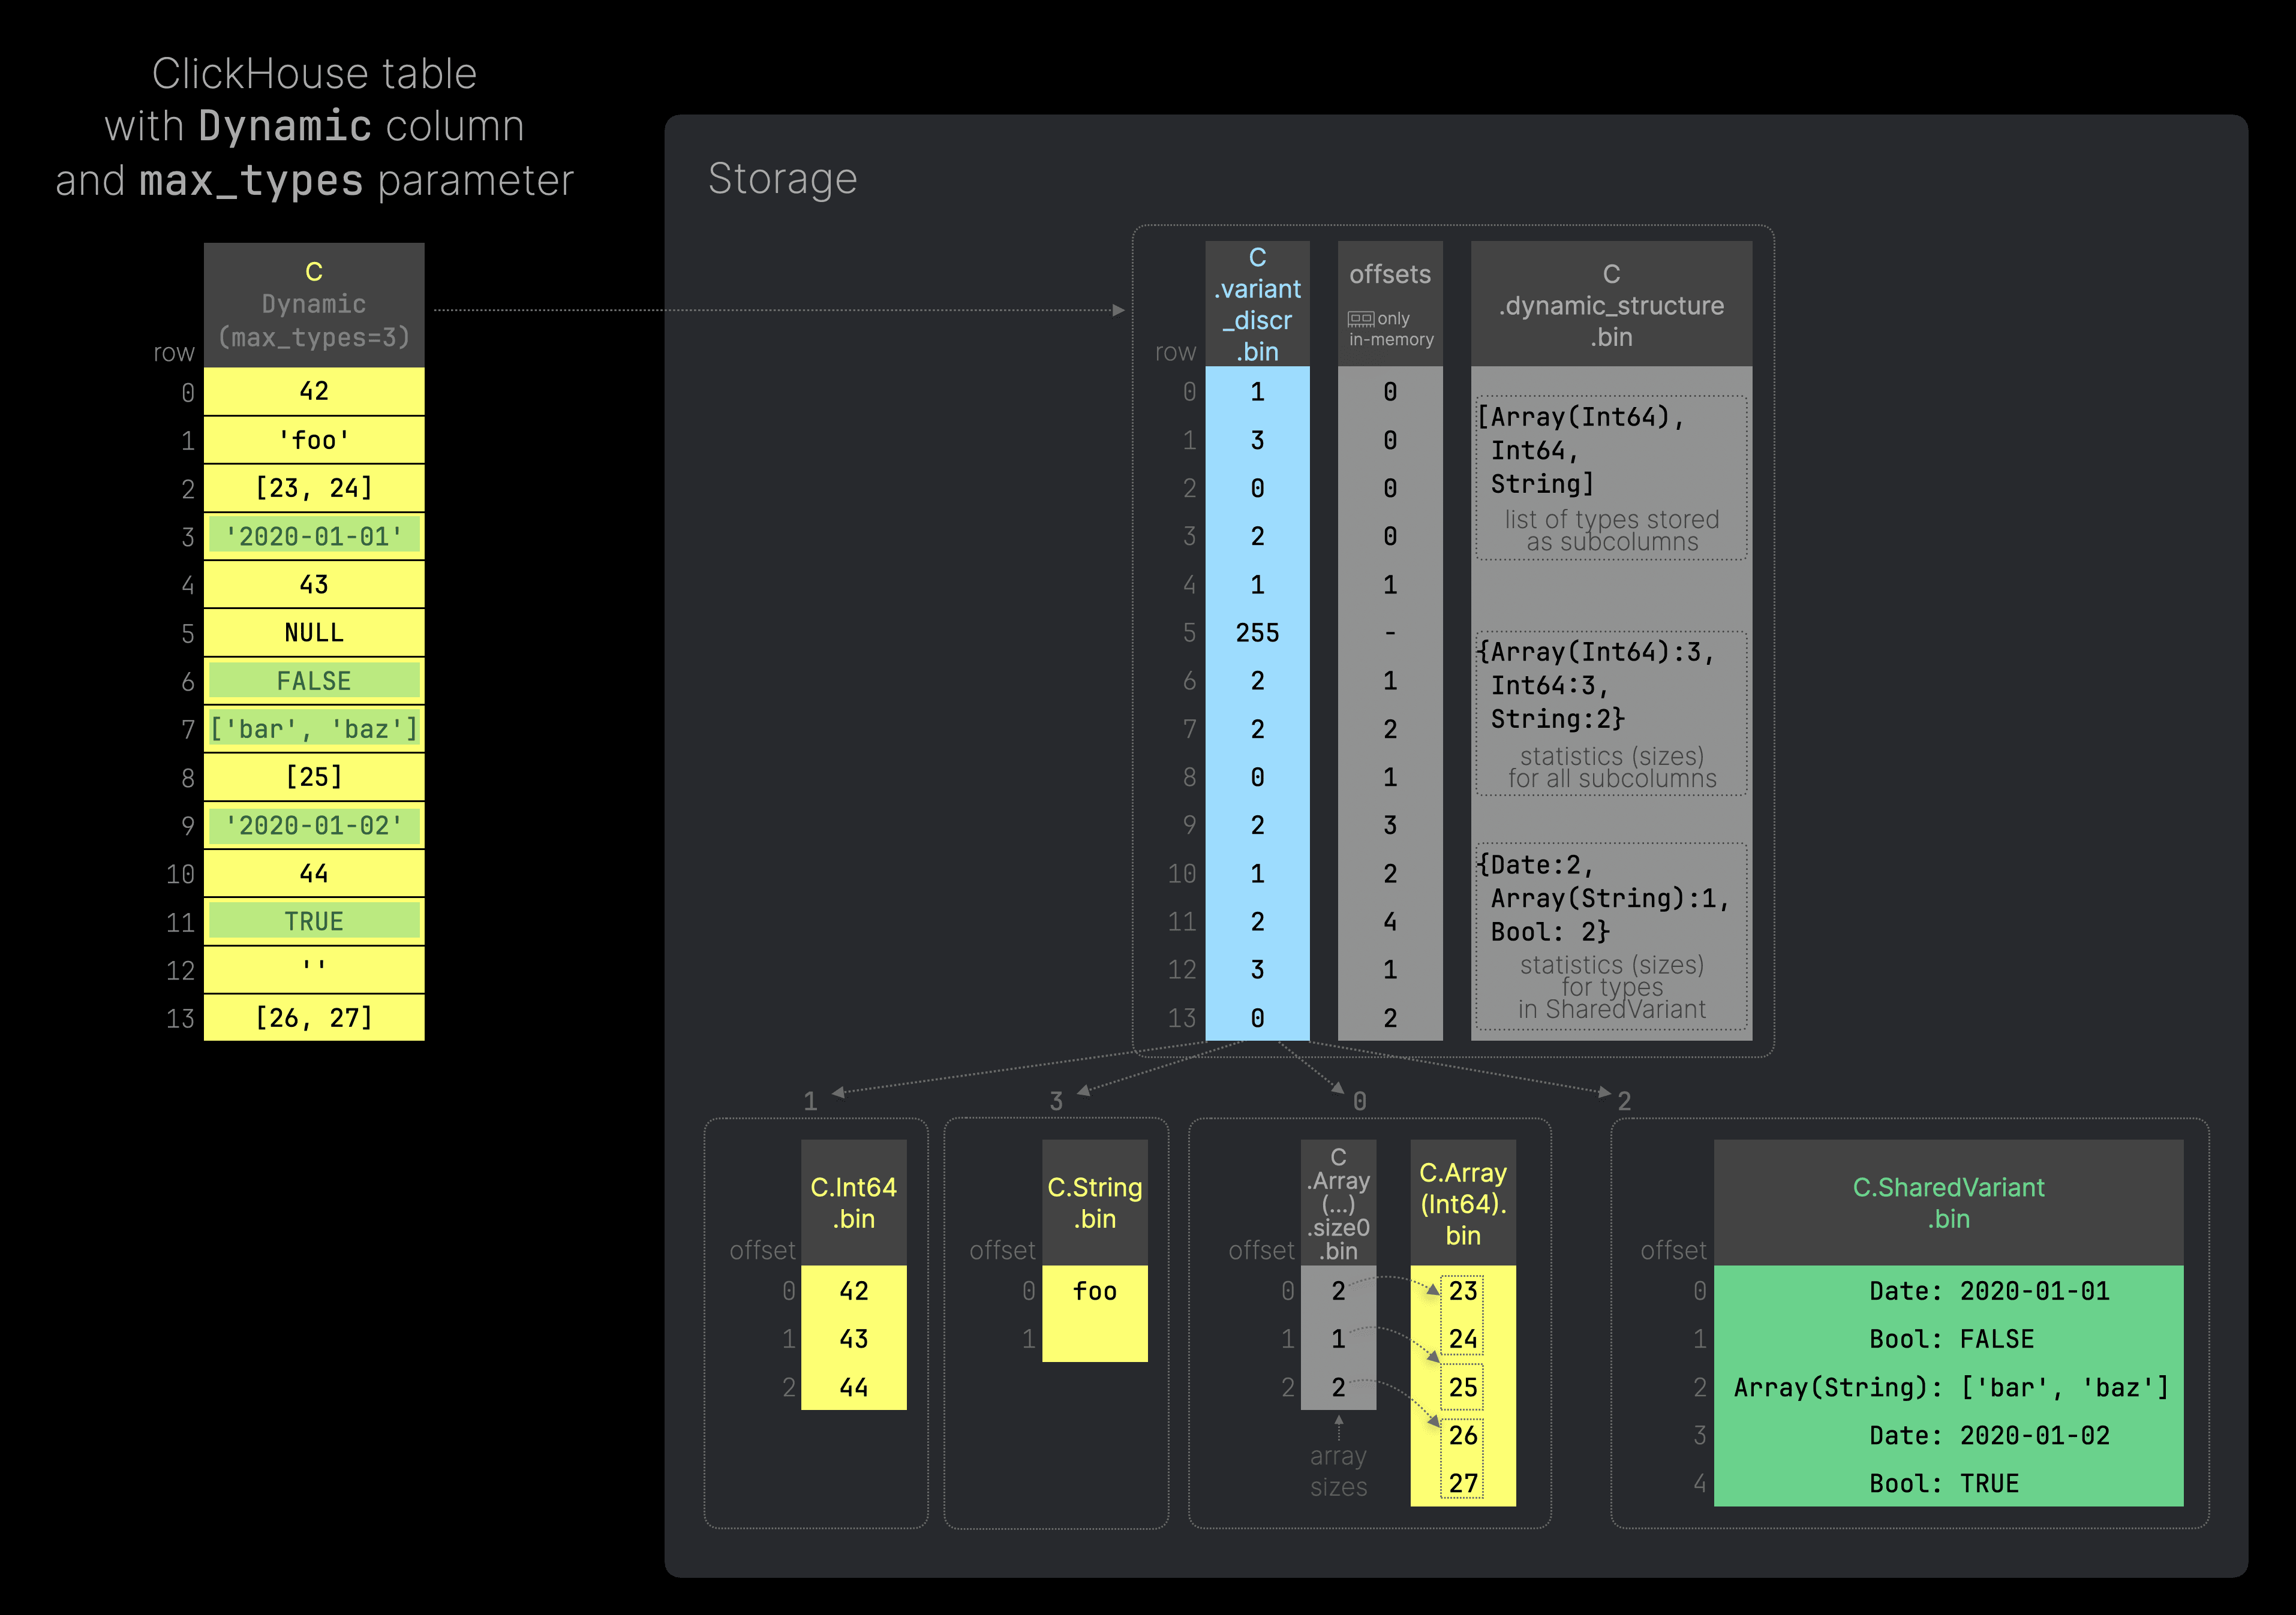Screen dimensions: 2296x1615
Task: Click the ['bar', 'baz'] cell
Action: (x=314, y=730)
